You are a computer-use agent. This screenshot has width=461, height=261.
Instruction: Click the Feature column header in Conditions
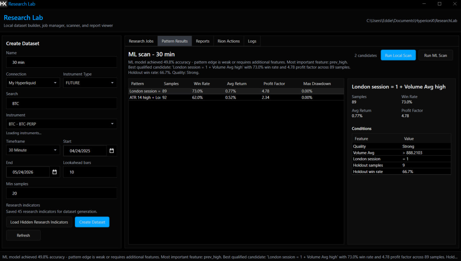pos(361,139)
